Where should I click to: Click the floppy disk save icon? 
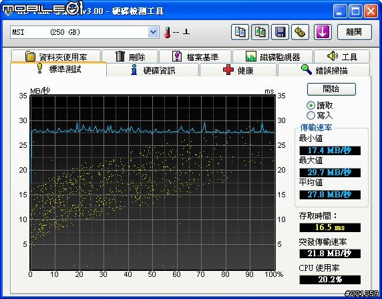coord(280,32)
